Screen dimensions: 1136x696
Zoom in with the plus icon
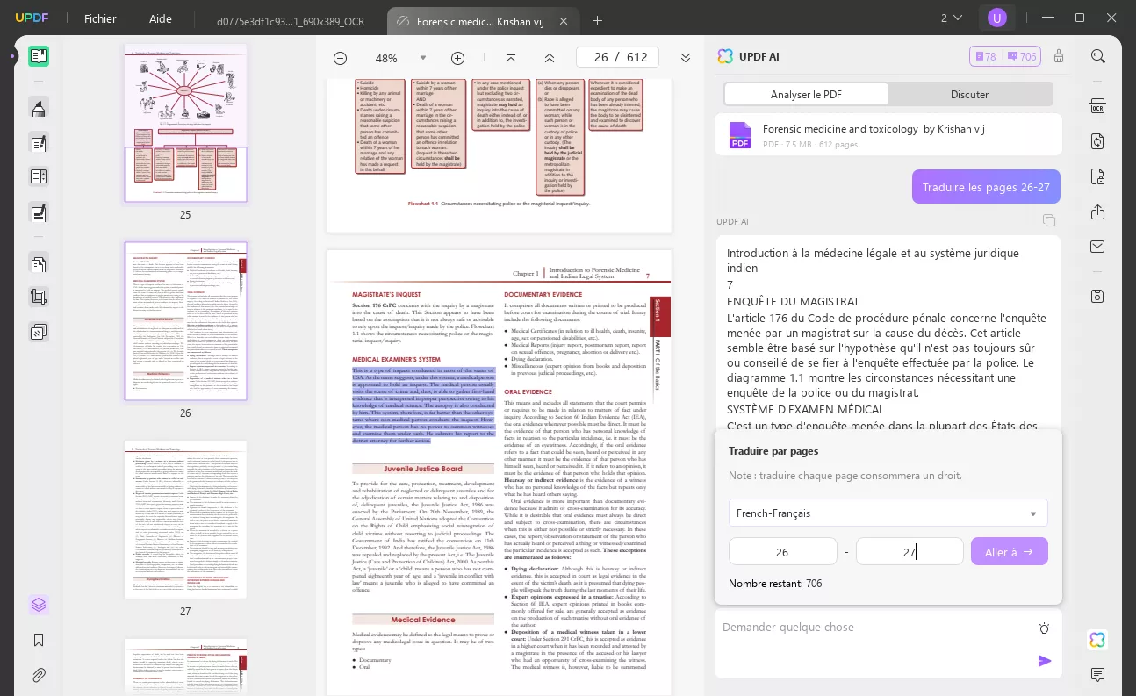click(457, 58)
